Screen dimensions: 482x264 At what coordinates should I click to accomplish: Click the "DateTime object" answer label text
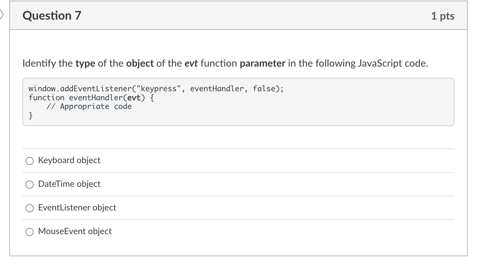click(x=69, y=184)
